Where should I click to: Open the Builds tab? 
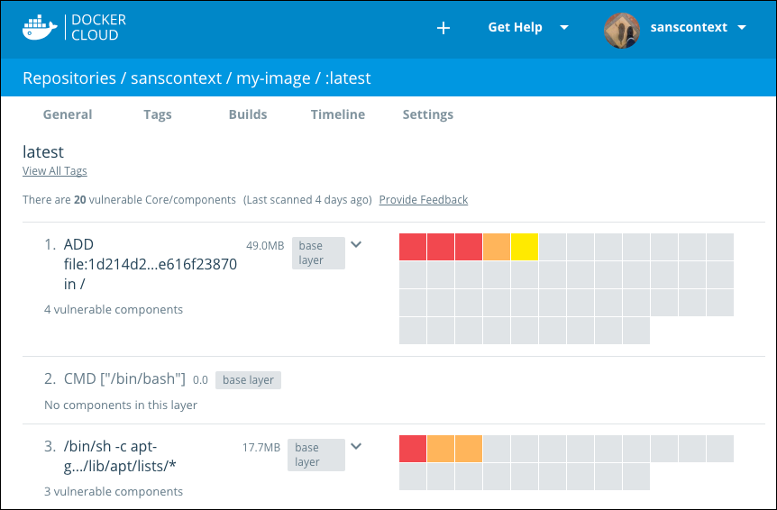(x=248, y=114)
